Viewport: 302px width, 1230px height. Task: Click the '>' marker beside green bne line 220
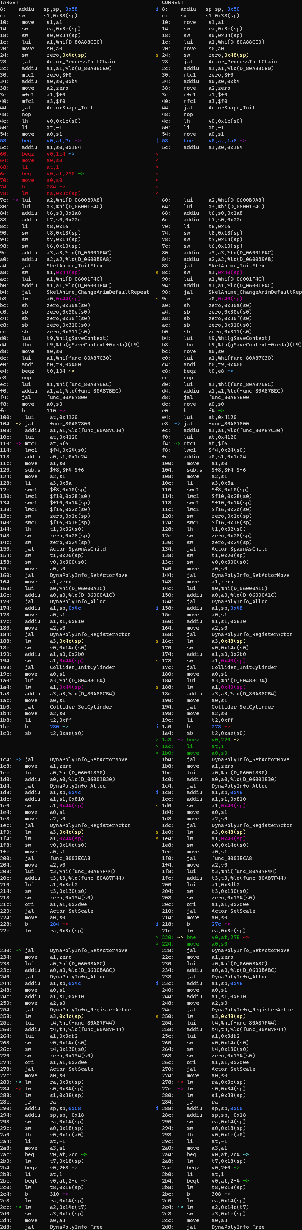(157, 937)
